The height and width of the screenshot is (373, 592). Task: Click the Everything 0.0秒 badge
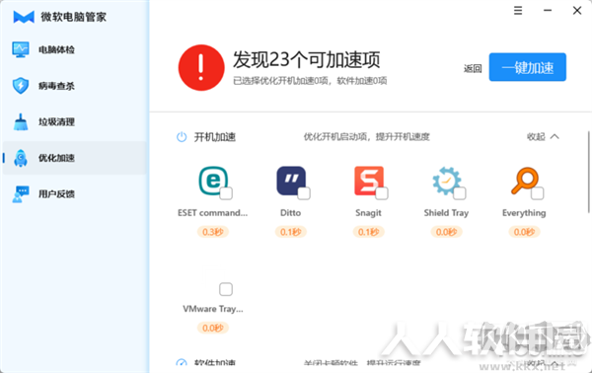524,232
